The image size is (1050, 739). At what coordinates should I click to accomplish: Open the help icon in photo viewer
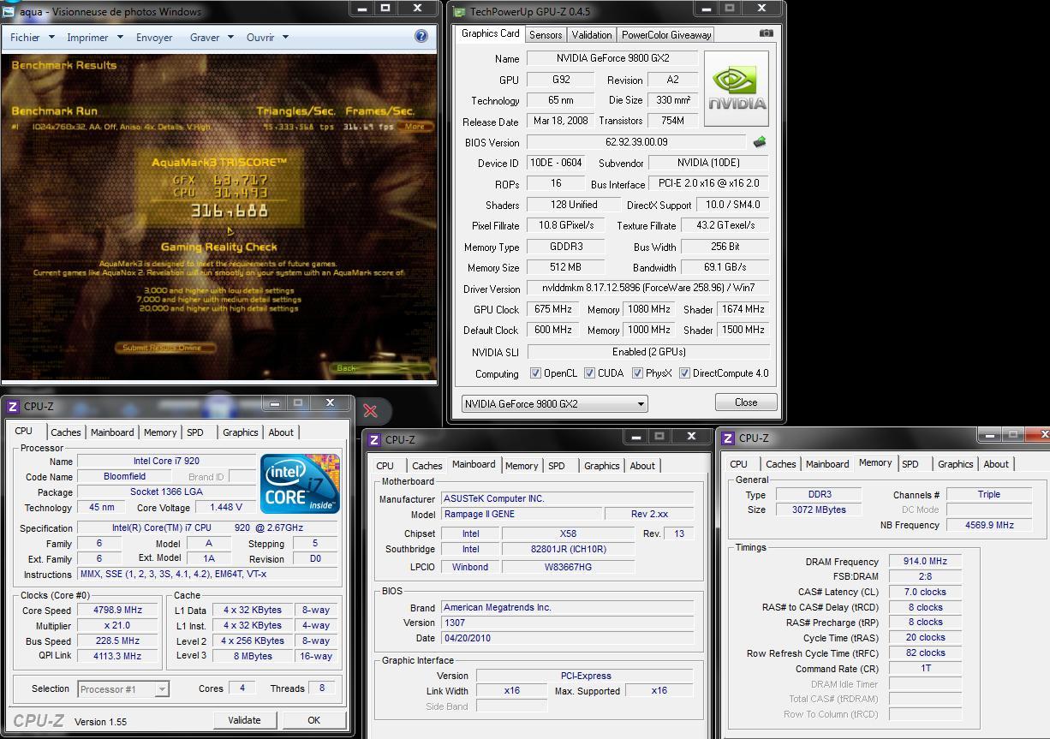[x=421, y=36]
